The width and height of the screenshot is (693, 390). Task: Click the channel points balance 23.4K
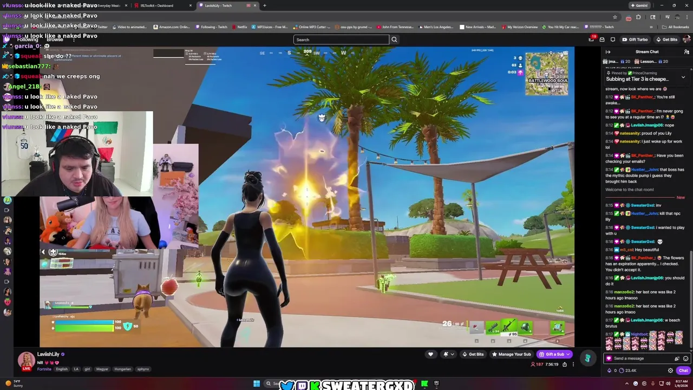[627, 370]
